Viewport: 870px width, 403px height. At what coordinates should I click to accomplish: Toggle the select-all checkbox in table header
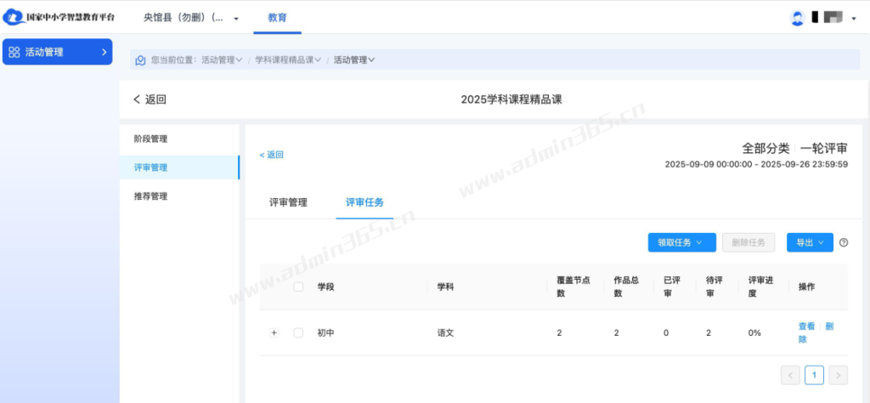tap(298, 287)
